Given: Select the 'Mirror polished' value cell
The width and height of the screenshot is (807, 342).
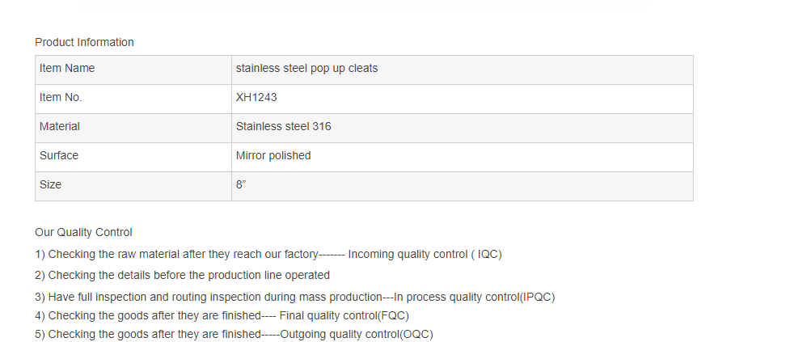Looking at the screenshot, I should [273, 156].
